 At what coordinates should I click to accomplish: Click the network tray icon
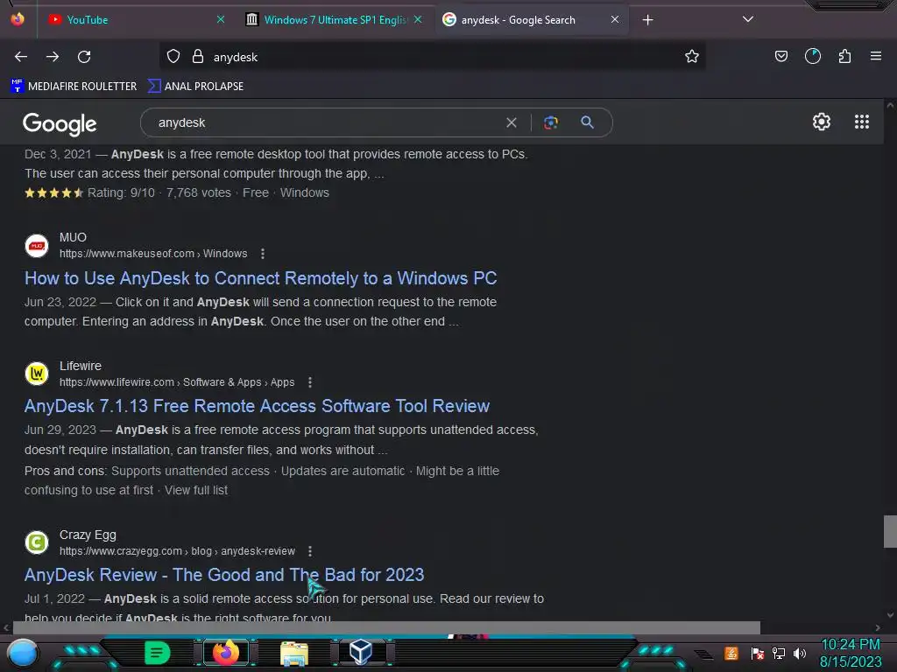point(778,653)
